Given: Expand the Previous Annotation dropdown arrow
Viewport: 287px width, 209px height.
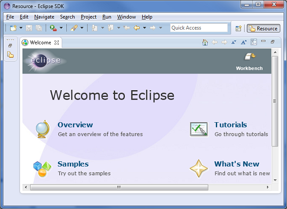Looking at the screenshot, I should point(119,28).
